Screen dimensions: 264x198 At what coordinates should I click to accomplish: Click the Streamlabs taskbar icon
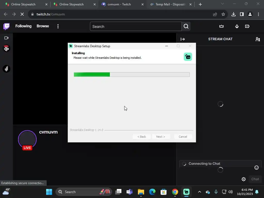[186, 192]
